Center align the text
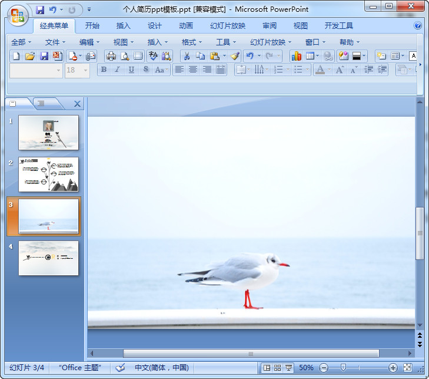 pyautogui.click(x=193, y=70)
